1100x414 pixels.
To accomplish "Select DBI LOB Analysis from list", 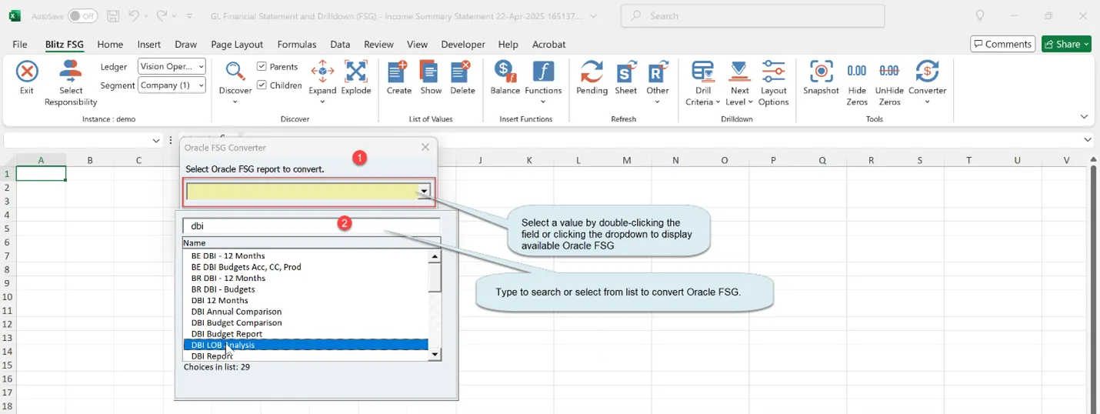I will point(305,345).
